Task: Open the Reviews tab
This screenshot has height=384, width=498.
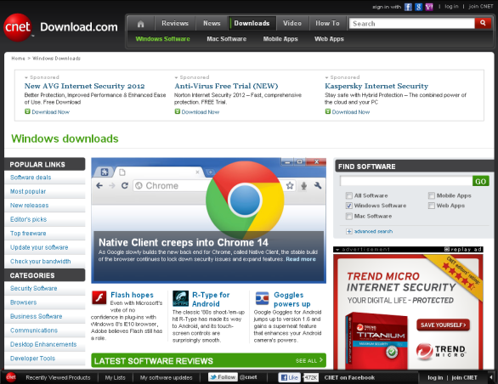Action: [x=175, y=24]
